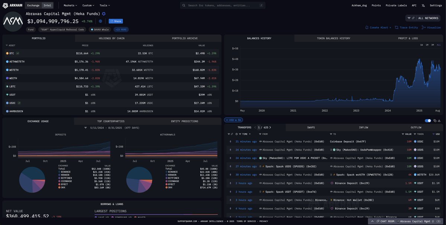446x225 pixels.
Task: Select the 3M chart range
Action: [432, 45]
